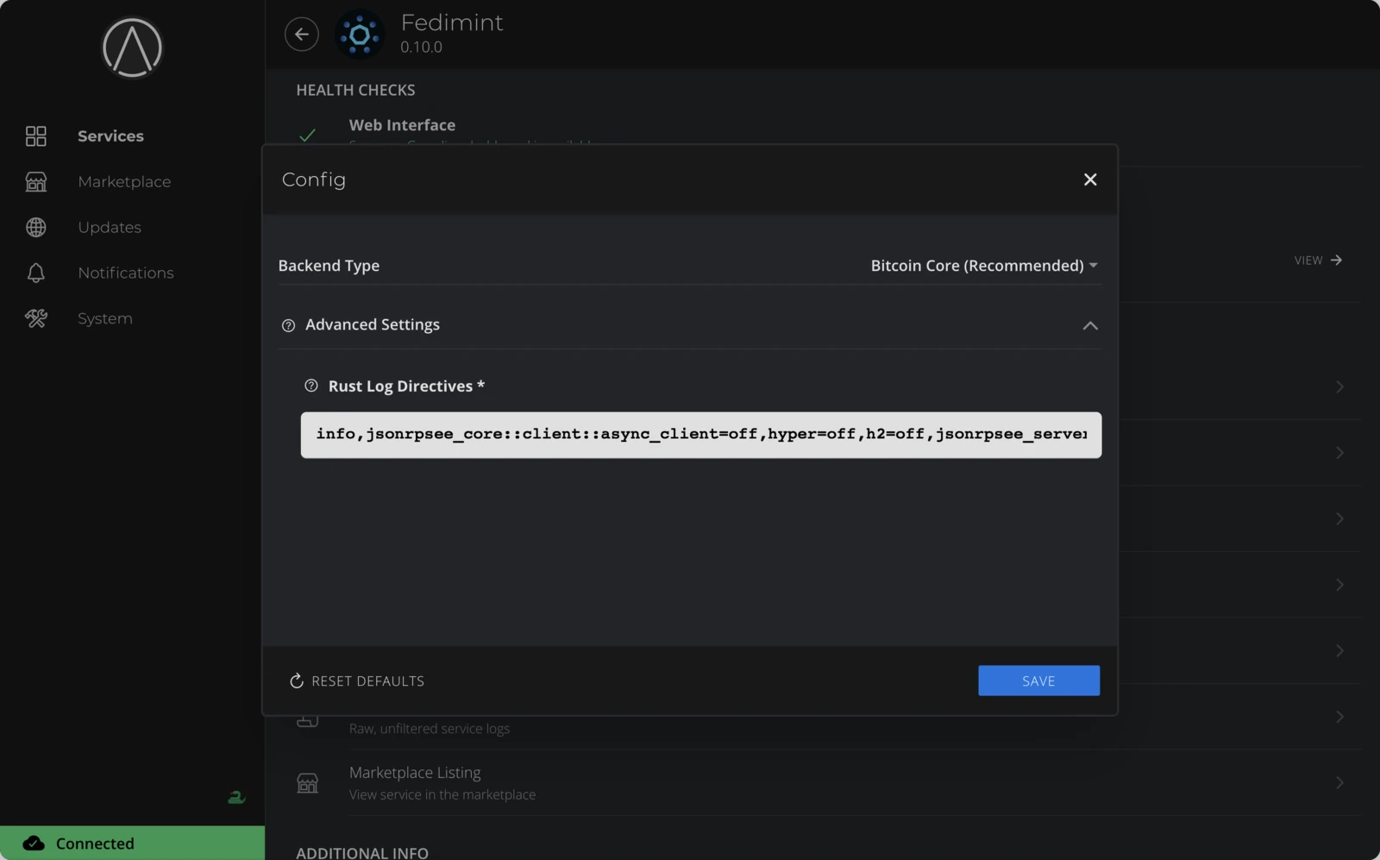Click the back arrow near Fedimint title
1380x860 pixels.
point(301,34)
